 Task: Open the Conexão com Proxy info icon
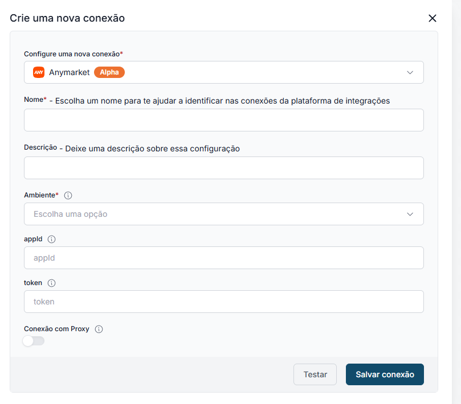99,329
